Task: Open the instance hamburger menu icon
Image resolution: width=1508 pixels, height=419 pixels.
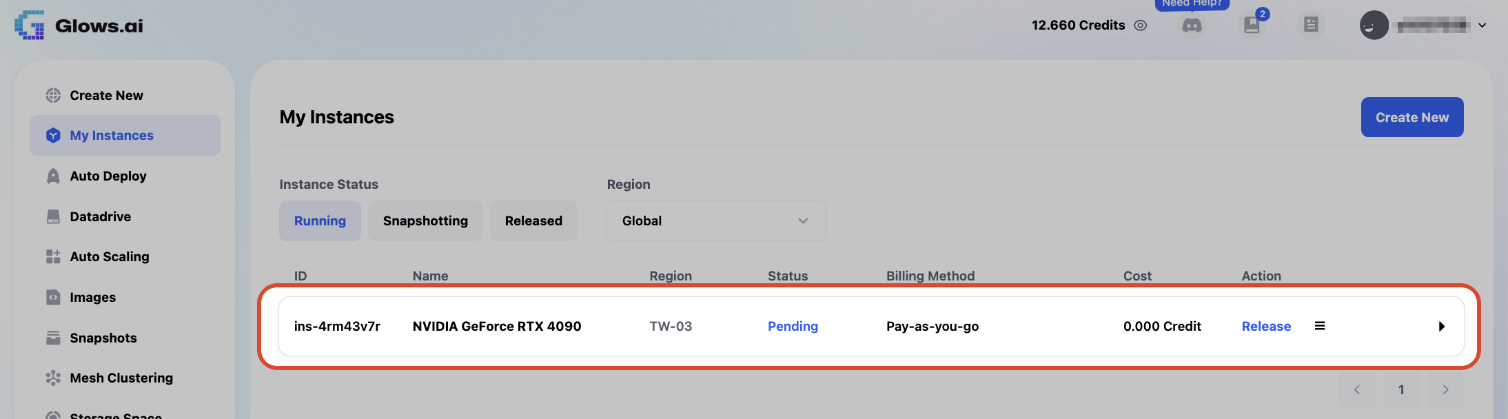Action: pyautogui.click(x=1320, y=326)
